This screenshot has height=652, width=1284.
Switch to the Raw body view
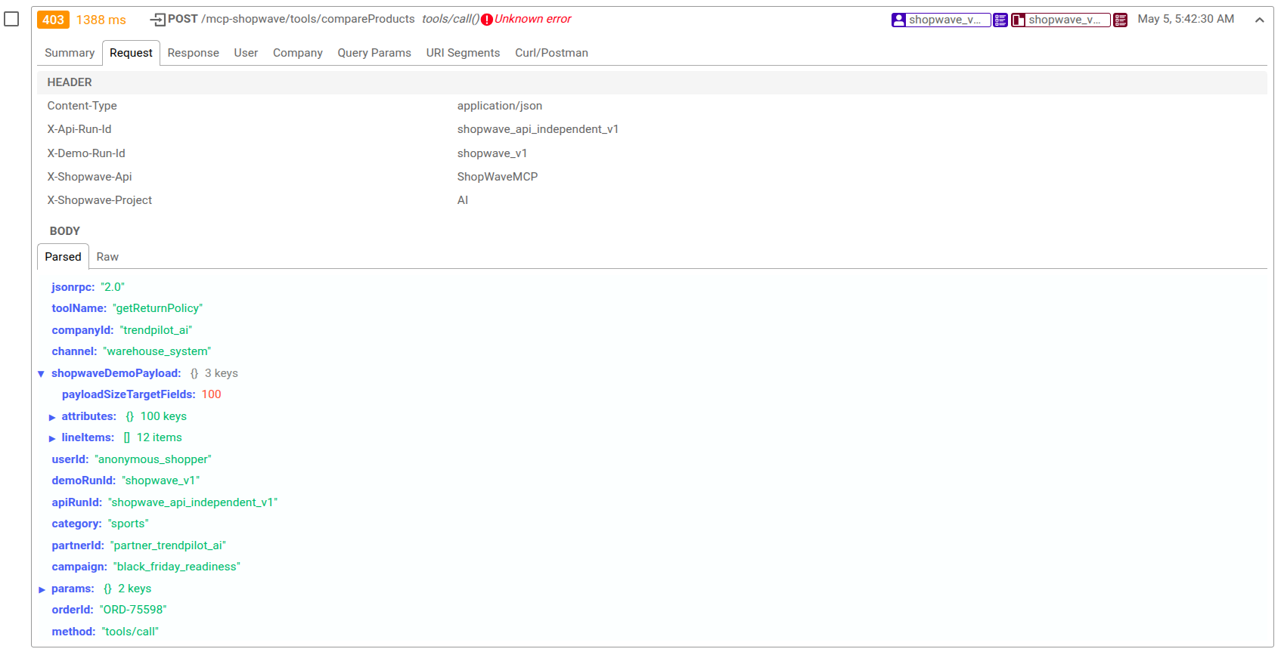click(x=107, y=257)
